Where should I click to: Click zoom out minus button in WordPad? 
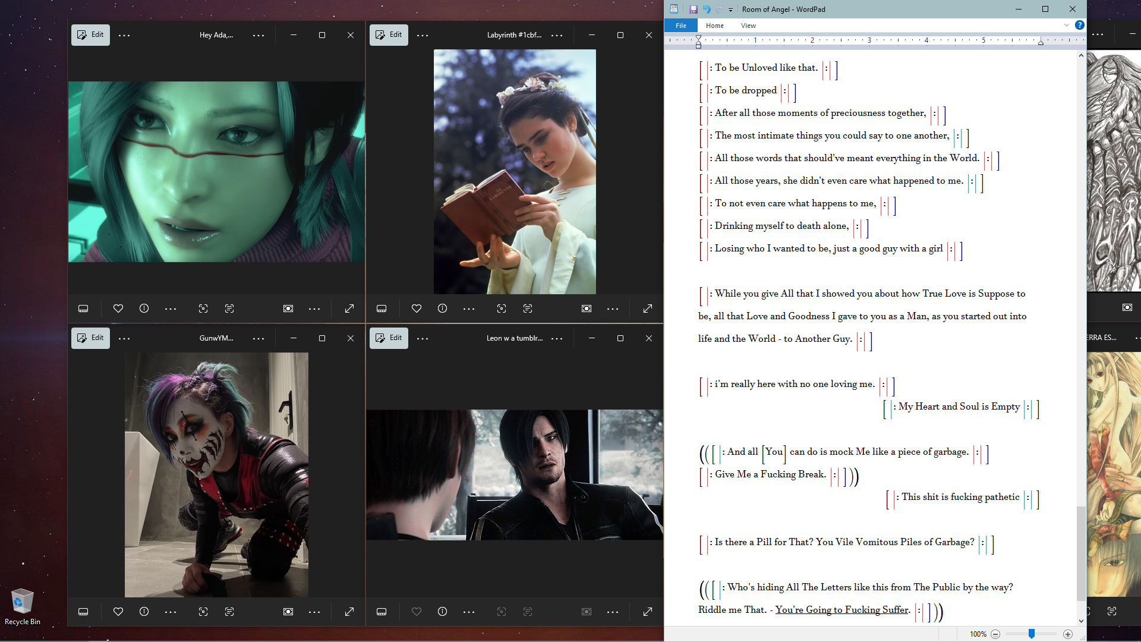coord(995,634)
